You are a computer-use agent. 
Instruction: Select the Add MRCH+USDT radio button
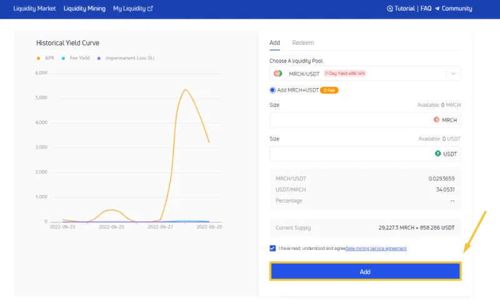pyautogui.click(x=272, y=90)
